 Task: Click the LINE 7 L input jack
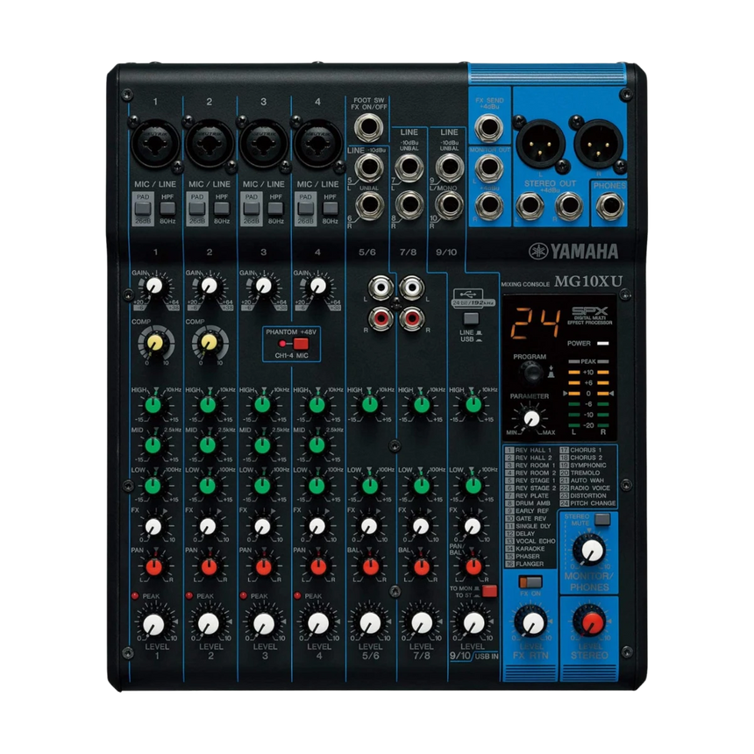point(409,167)
